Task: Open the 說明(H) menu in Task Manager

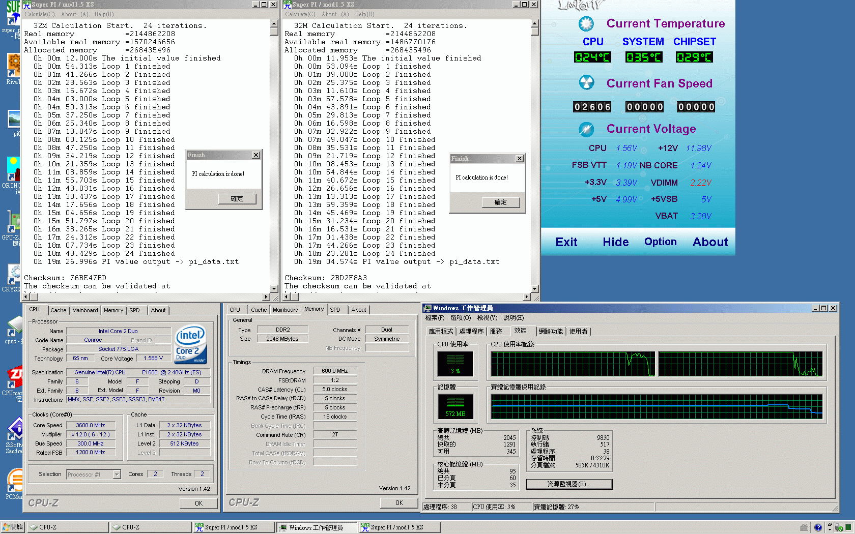Action: [514, 318]
